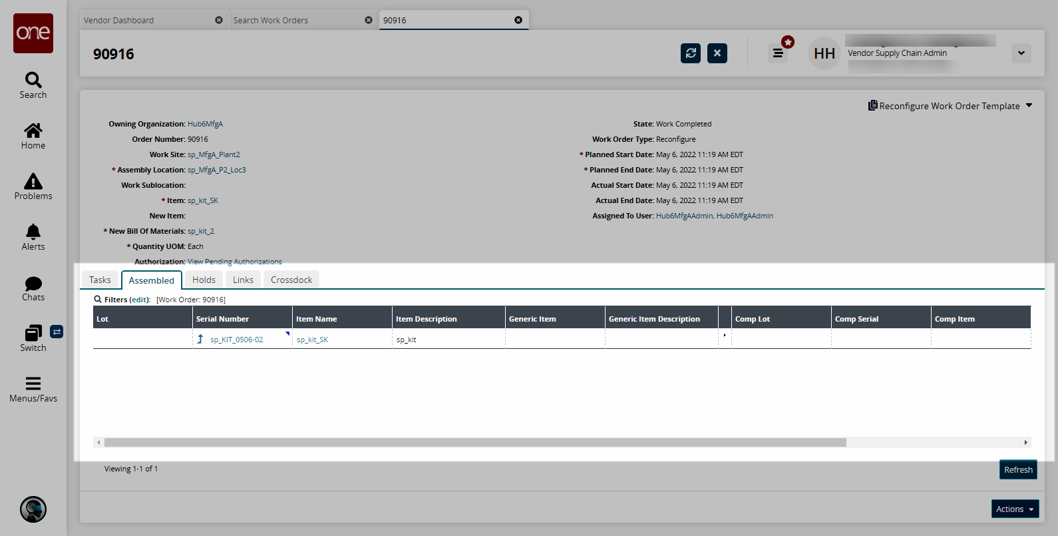Click the Reconfigure Work Order Template clipboard icon
This screenshot has height=536, width=1058.
(872, 105)
